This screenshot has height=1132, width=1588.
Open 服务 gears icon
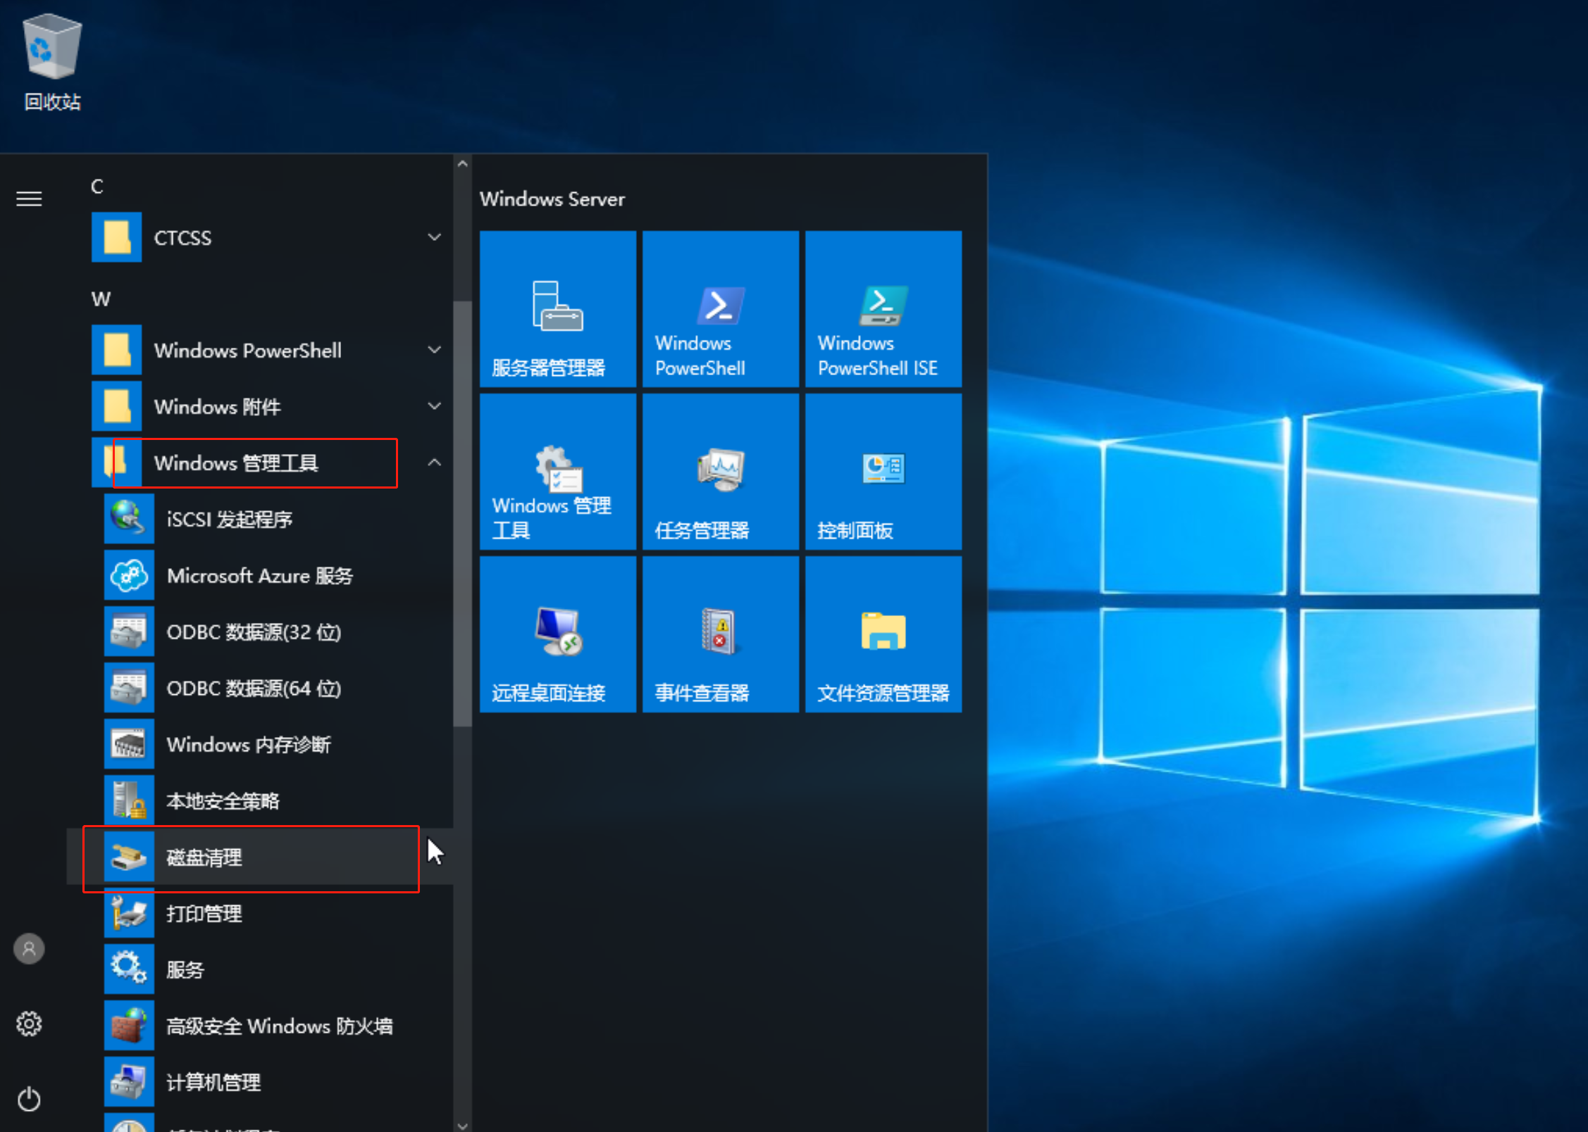[x=129, y=969]
